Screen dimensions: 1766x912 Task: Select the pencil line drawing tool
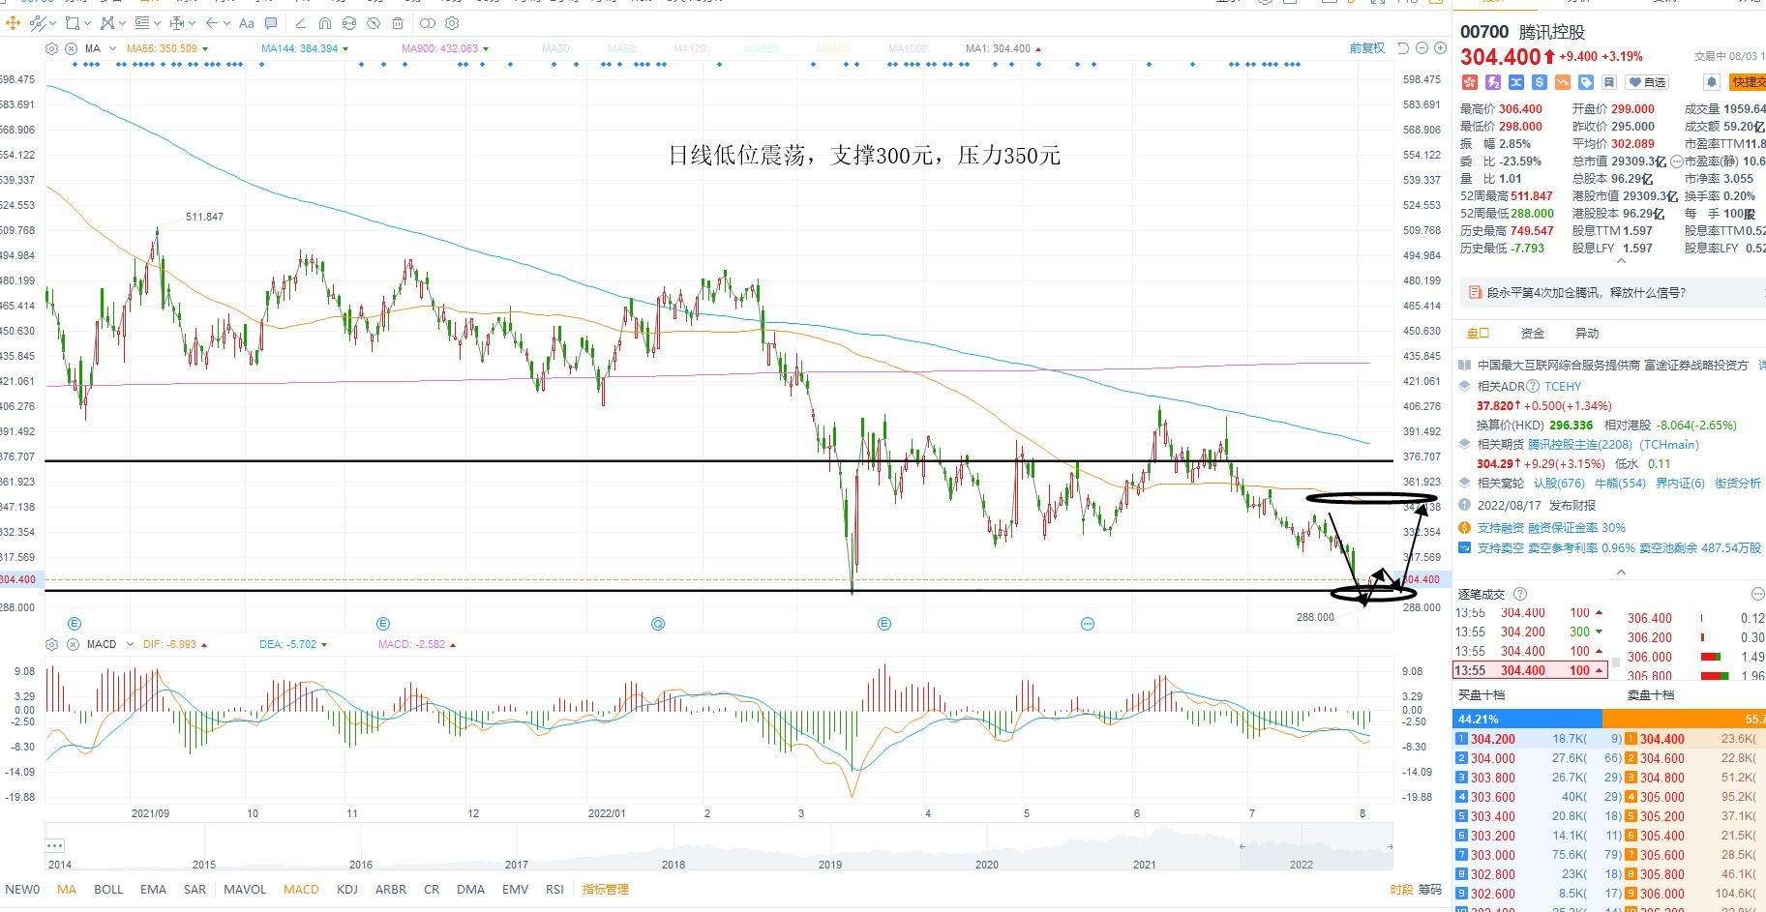coord(301,22)
